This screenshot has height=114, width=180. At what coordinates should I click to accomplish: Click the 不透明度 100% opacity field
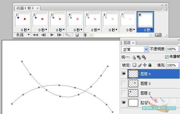click(x=172, y=49)
